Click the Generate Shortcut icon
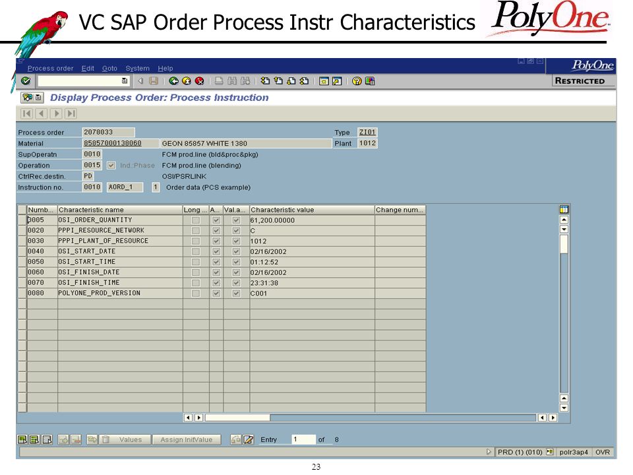633x475 pixels. (x=337, y=81)
